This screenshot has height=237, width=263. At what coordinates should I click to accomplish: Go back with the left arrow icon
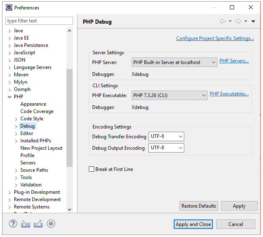click(223, 21)
